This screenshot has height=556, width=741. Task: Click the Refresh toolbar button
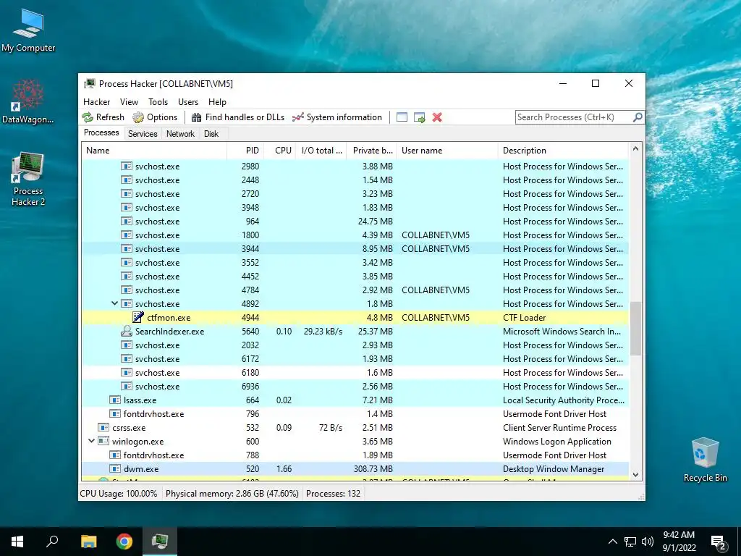[x=103, y=117]
